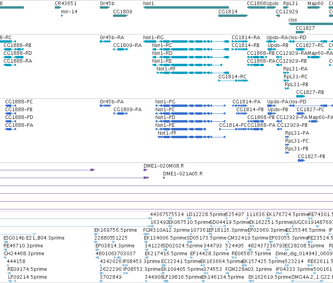Select the CG1809-RA transcript
The width and height of the screenshot is (333, 283).
pos(121,49)
